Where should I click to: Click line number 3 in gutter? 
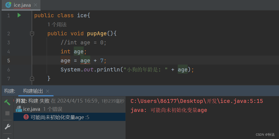click(9, 43)
